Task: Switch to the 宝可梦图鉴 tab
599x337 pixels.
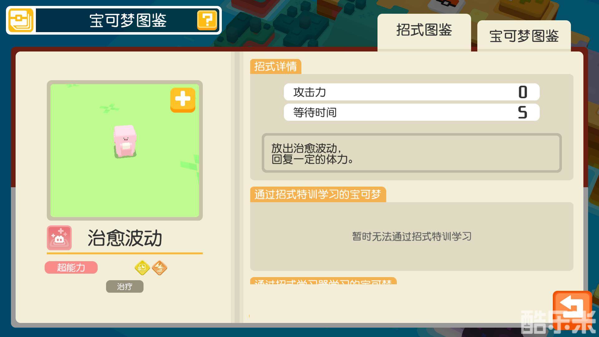Action: click(x=524, y=36)
